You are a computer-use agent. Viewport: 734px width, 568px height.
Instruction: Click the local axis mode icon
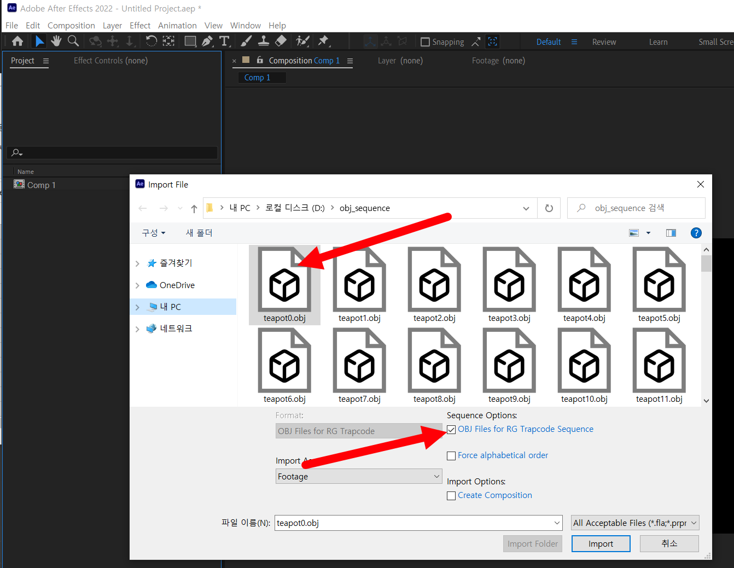pyautogui.click(x=371, y=42)
